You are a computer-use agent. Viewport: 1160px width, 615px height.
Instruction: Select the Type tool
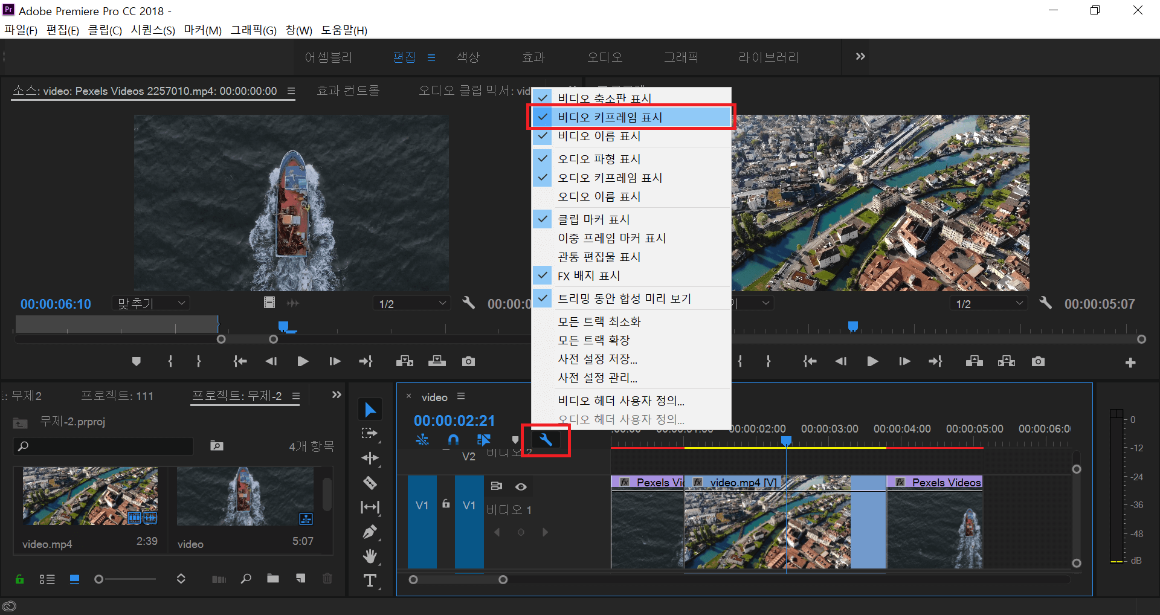pos(370,581)
